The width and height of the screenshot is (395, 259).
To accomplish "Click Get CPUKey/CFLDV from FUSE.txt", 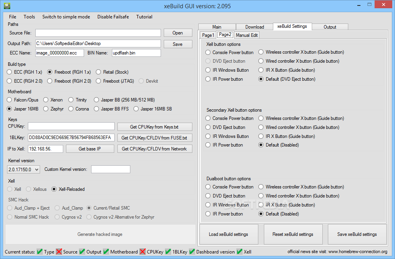I will [x=155, y=138].
